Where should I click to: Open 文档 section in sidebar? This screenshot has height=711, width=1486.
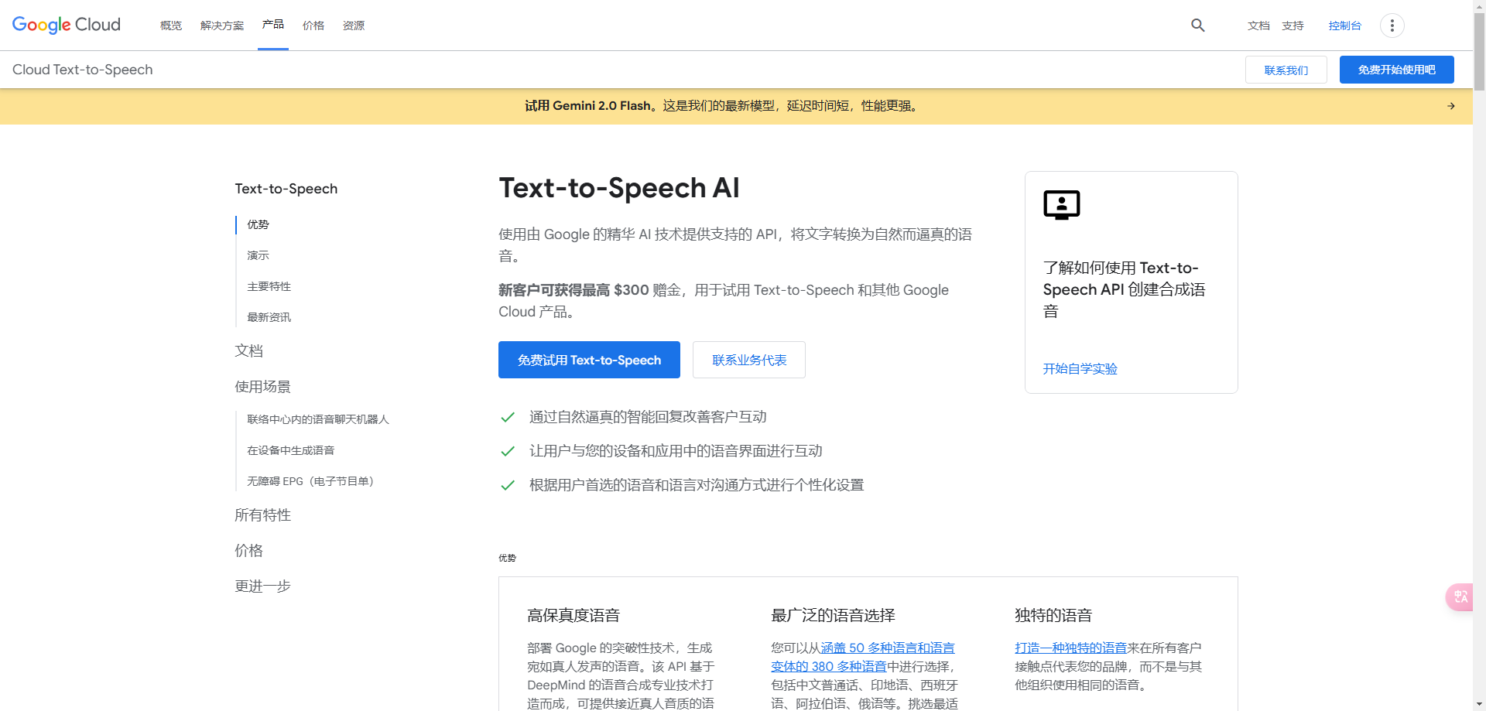249,350
